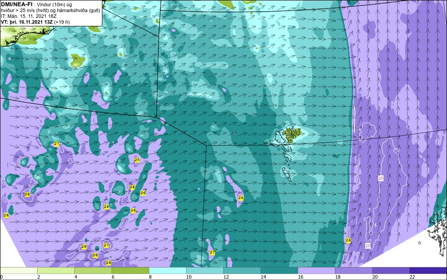
Task: Click the '(+19 h)' forecast offset
Action: (62, 22)
